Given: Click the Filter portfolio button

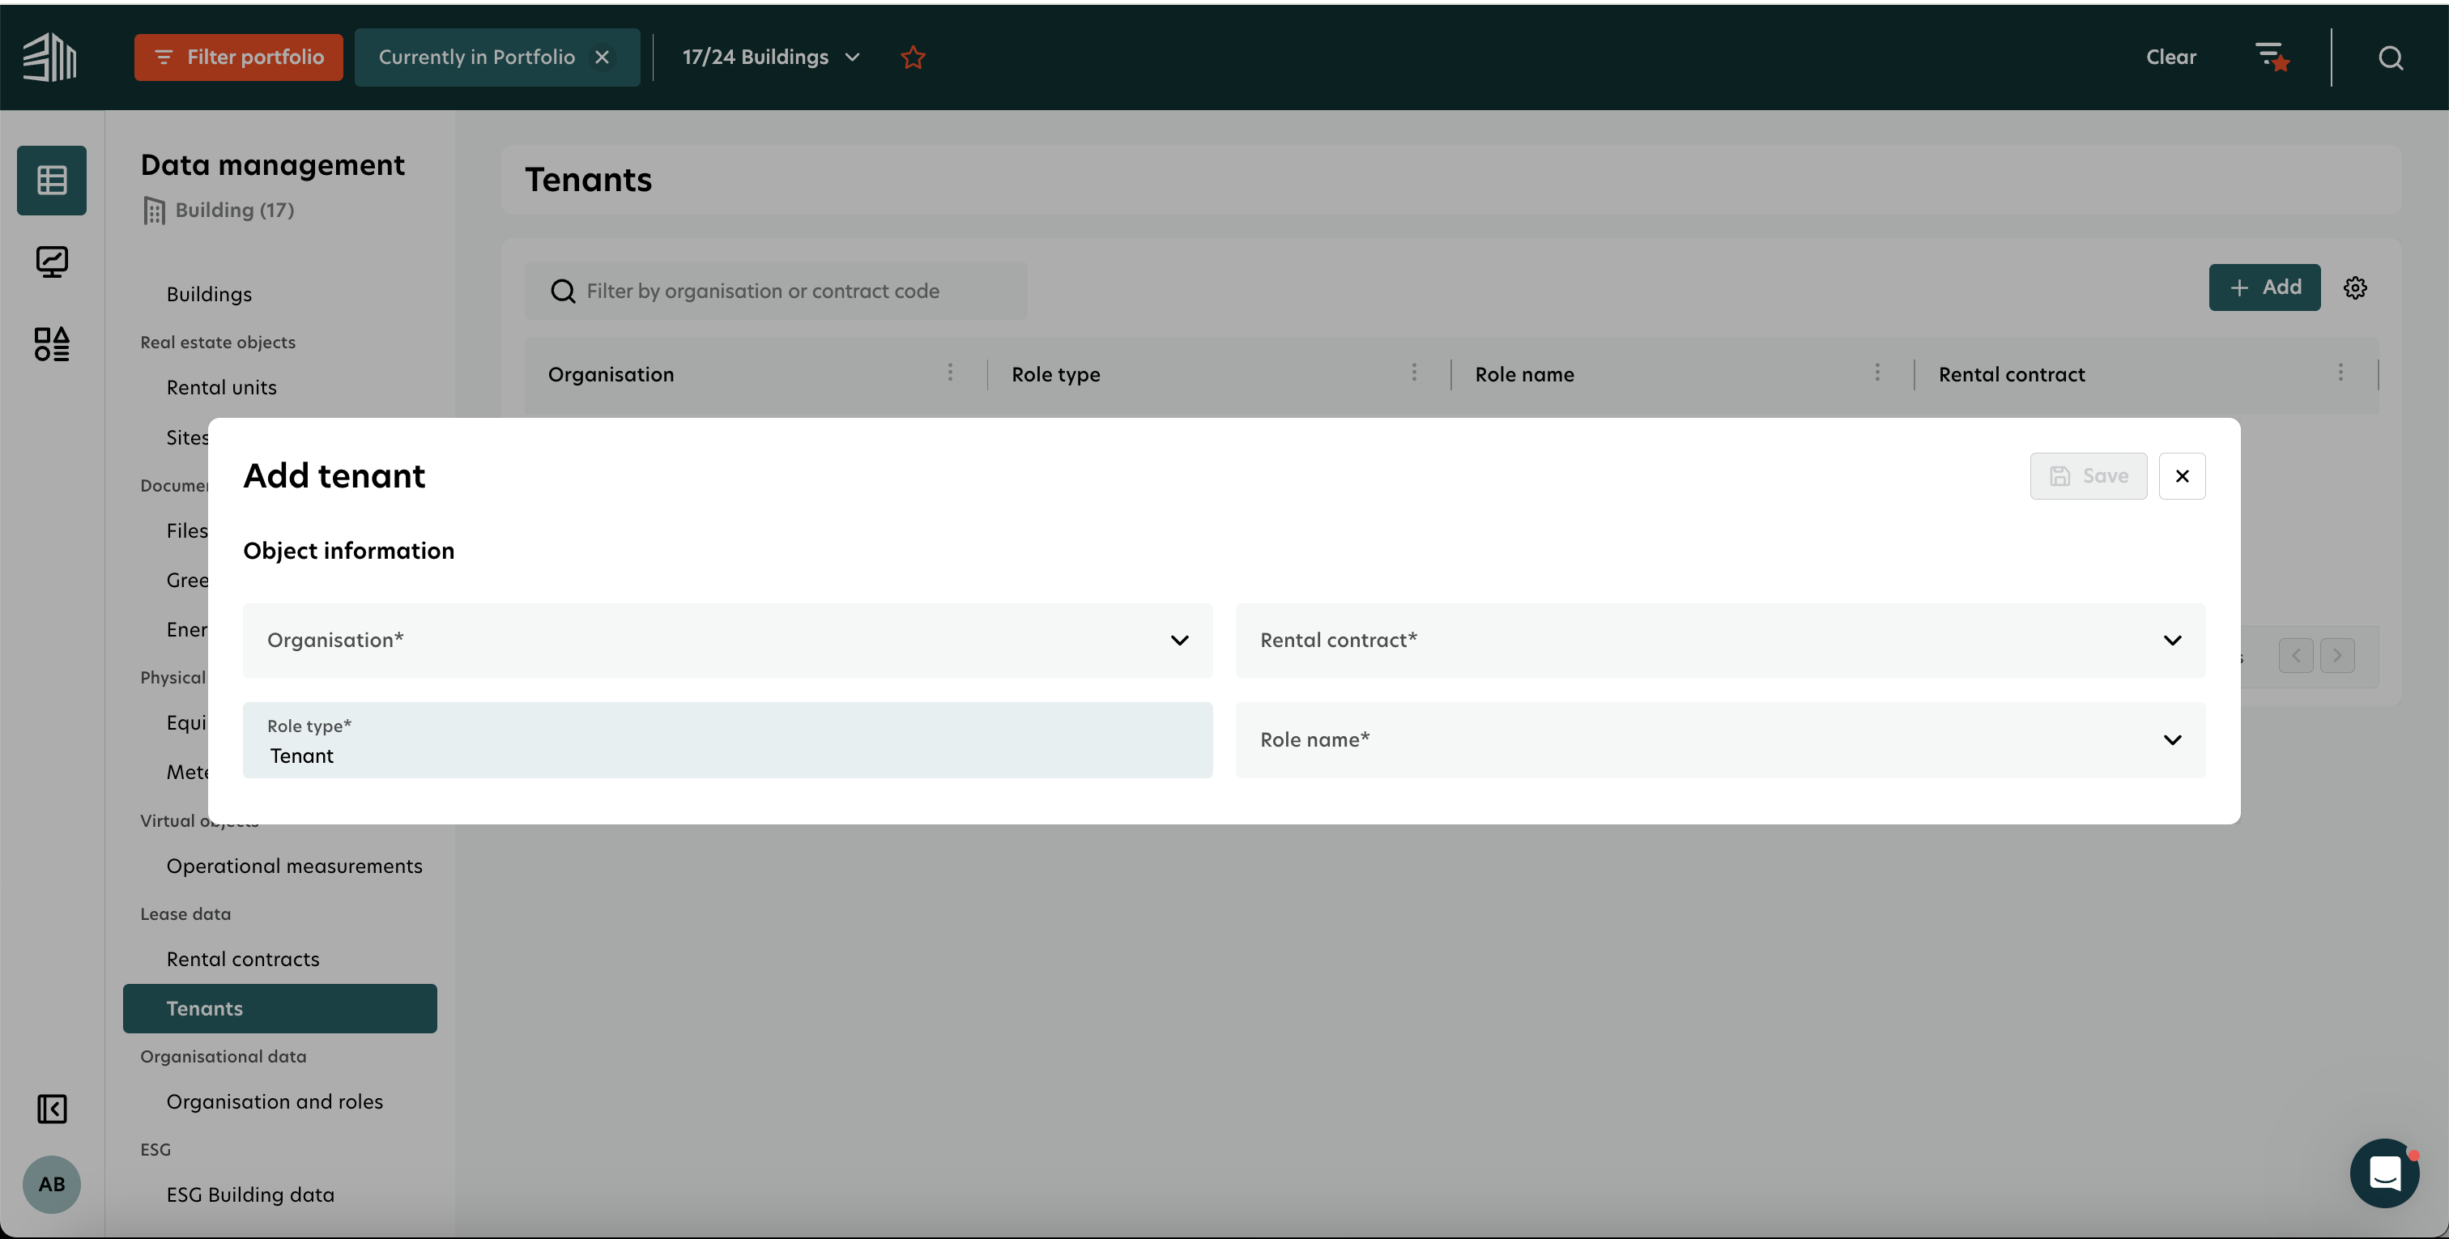Looking at the screenshot, I should [x=239, y=57].
